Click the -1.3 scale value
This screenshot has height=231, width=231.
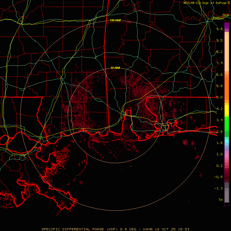(218, 188)
